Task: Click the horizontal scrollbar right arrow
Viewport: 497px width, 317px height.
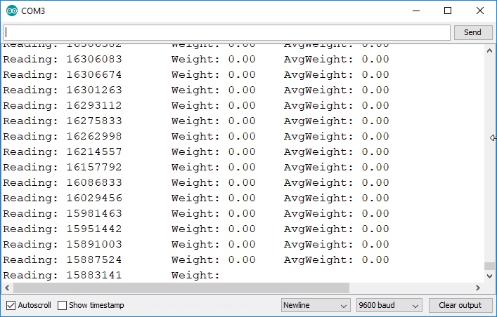Action: pyautogui.click(x=478, y=288)
